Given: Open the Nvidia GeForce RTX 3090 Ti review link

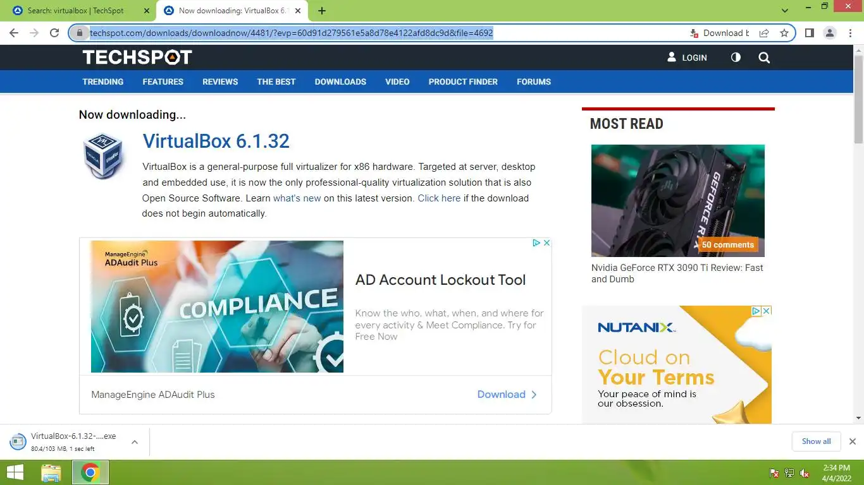Looking at the screenshot, I should tap(677, 273).
